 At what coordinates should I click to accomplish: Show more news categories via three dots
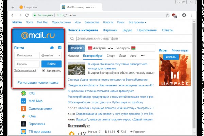pyautogui.click(x=142, y=55)
